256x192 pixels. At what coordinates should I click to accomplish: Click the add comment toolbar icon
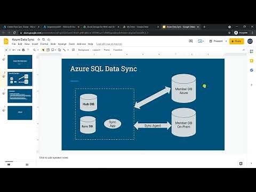click(x=73, y=50)
